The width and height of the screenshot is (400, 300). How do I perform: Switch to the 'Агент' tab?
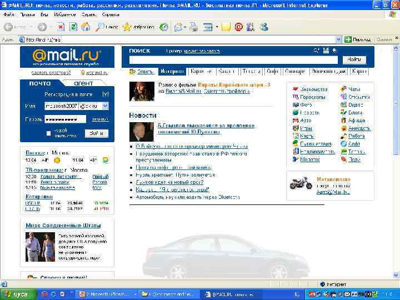tap(83, 83)
